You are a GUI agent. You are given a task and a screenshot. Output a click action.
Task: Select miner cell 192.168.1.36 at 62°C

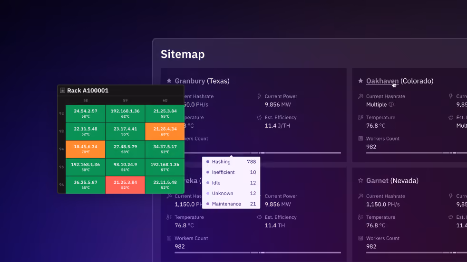[x=125, y=113]
